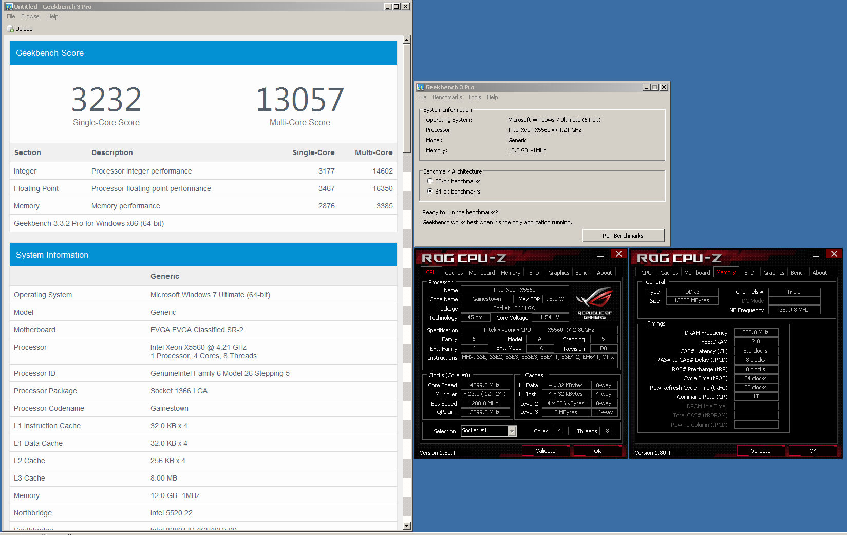Open the Socket #1 selection dropdown
The image size is (847, 535).
[512, 431]
